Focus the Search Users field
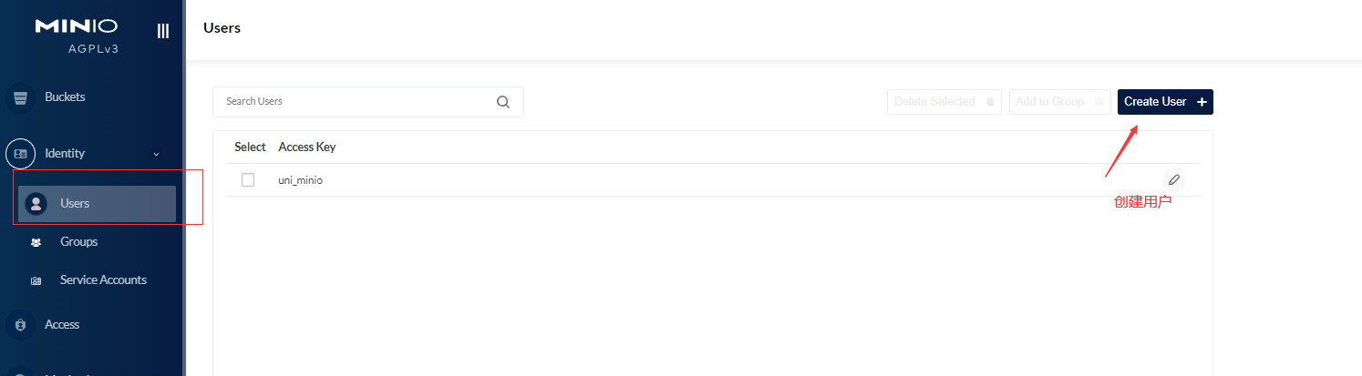 368,102
